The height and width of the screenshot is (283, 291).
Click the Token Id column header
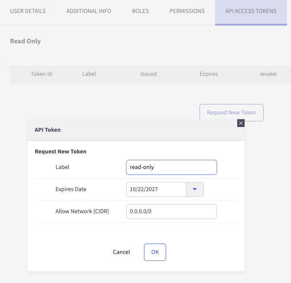click(41, 74)
